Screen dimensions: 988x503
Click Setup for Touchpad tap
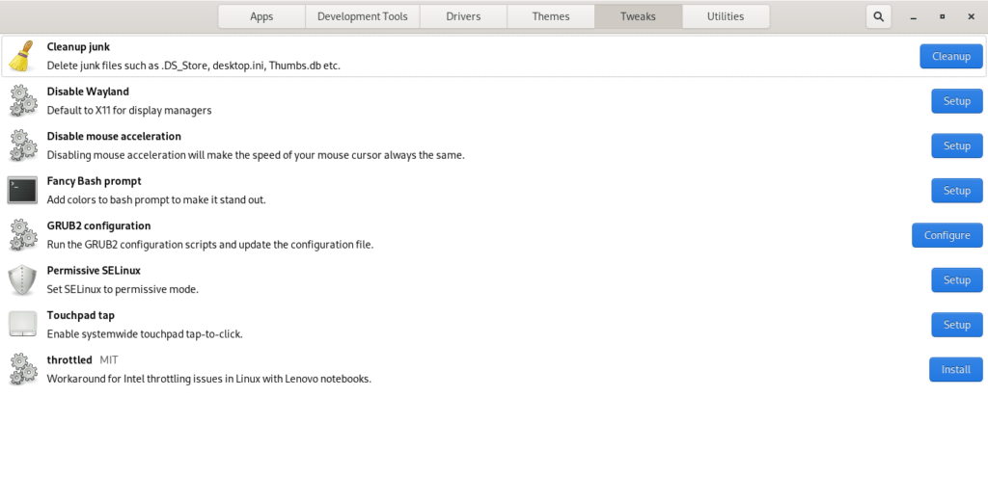pyautogui.click(x=956, y=325)
